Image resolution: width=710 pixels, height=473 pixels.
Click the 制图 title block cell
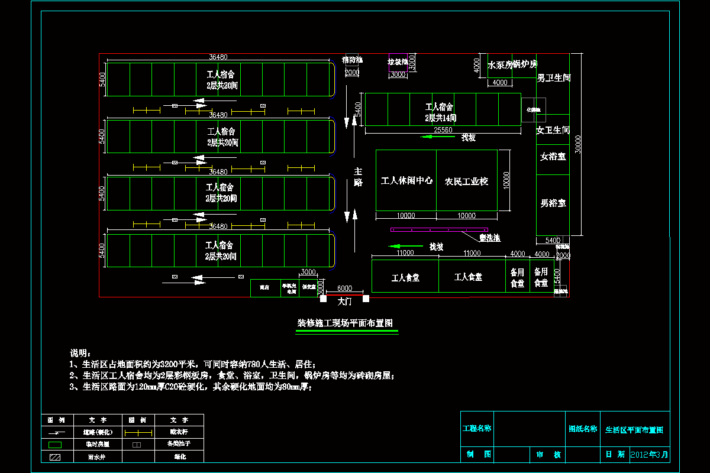click(477, 455)
